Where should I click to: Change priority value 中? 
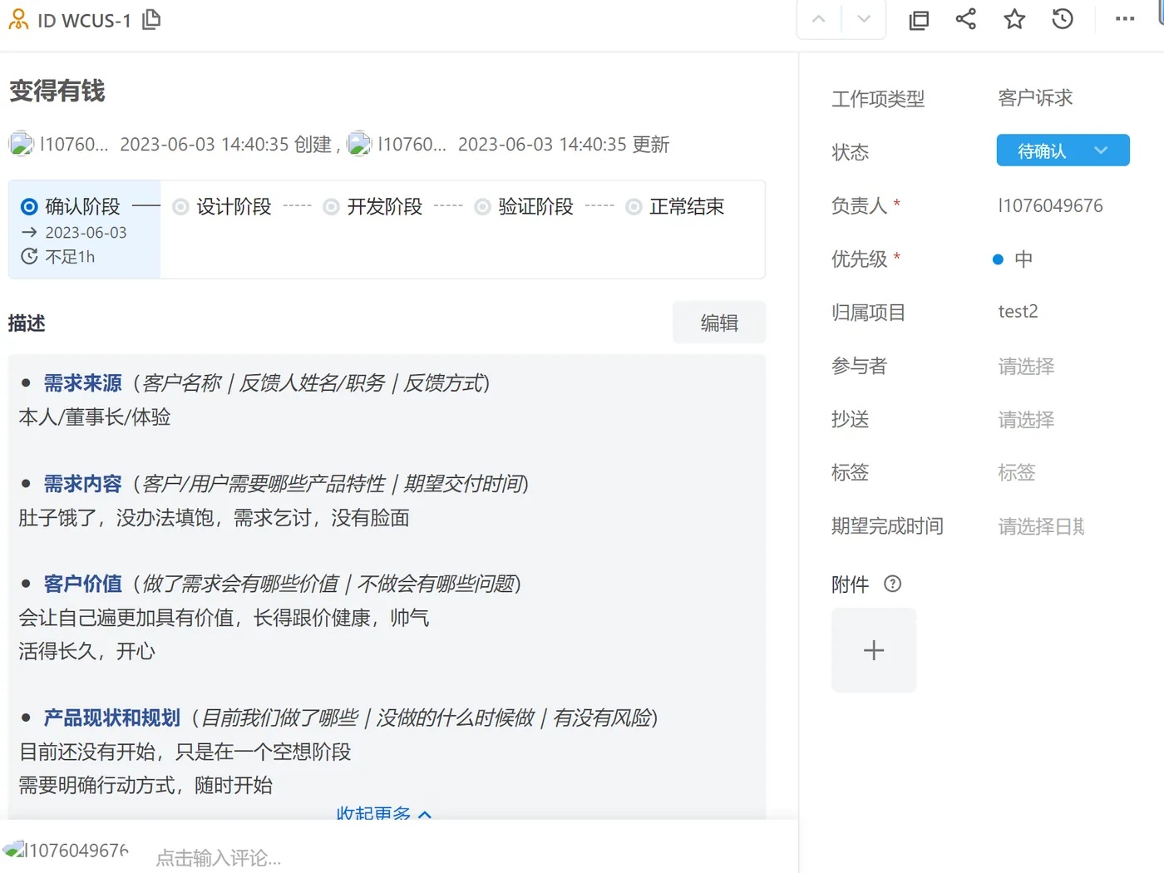point(1023,259)
